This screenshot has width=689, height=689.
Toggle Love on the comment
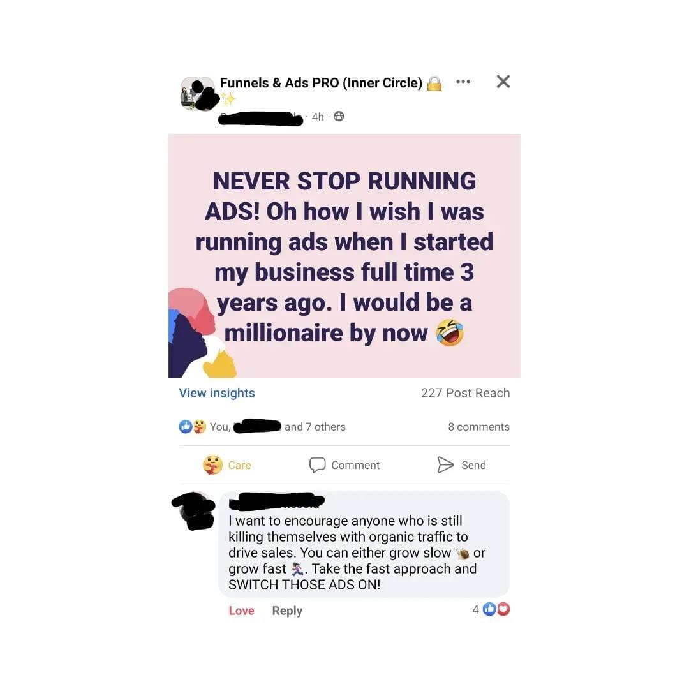pos(241,611)
